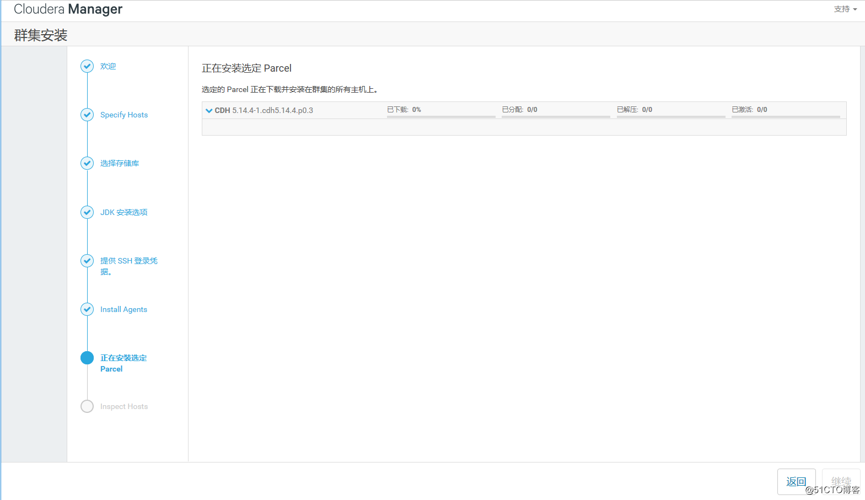
Task: Jump to 选择存储库 step
Action: 120,163
